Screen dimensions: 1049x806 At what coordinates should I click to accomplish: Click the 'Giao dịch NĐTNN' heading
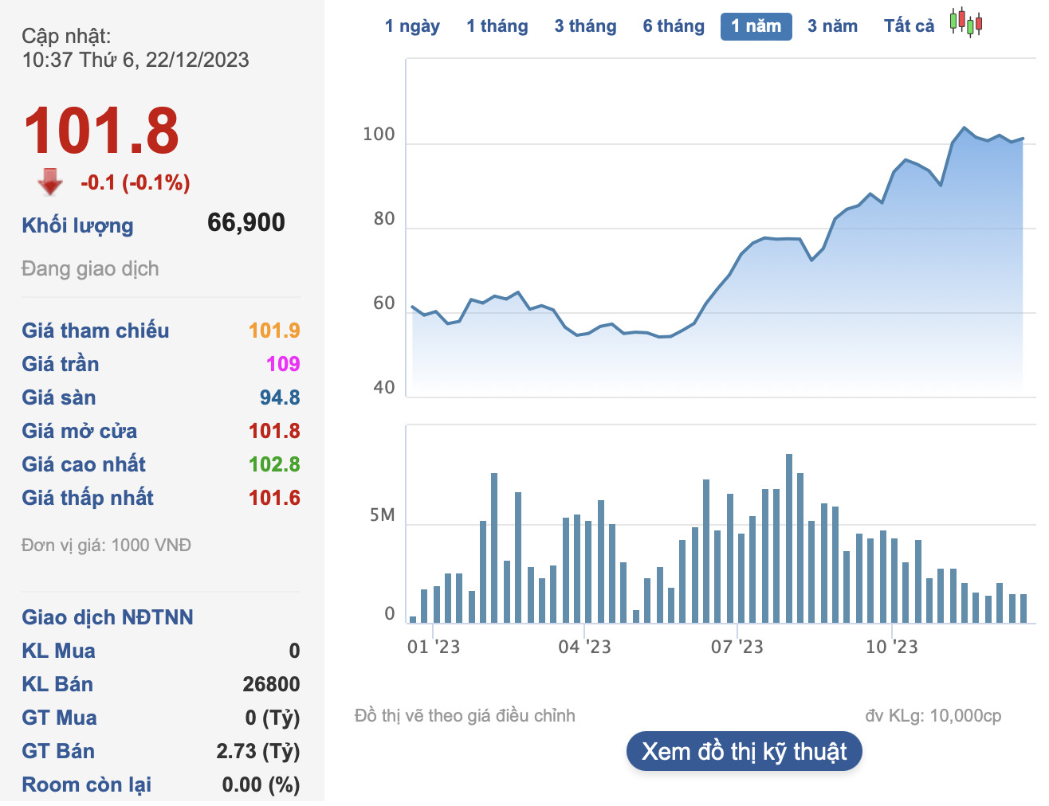coord(108,617)
